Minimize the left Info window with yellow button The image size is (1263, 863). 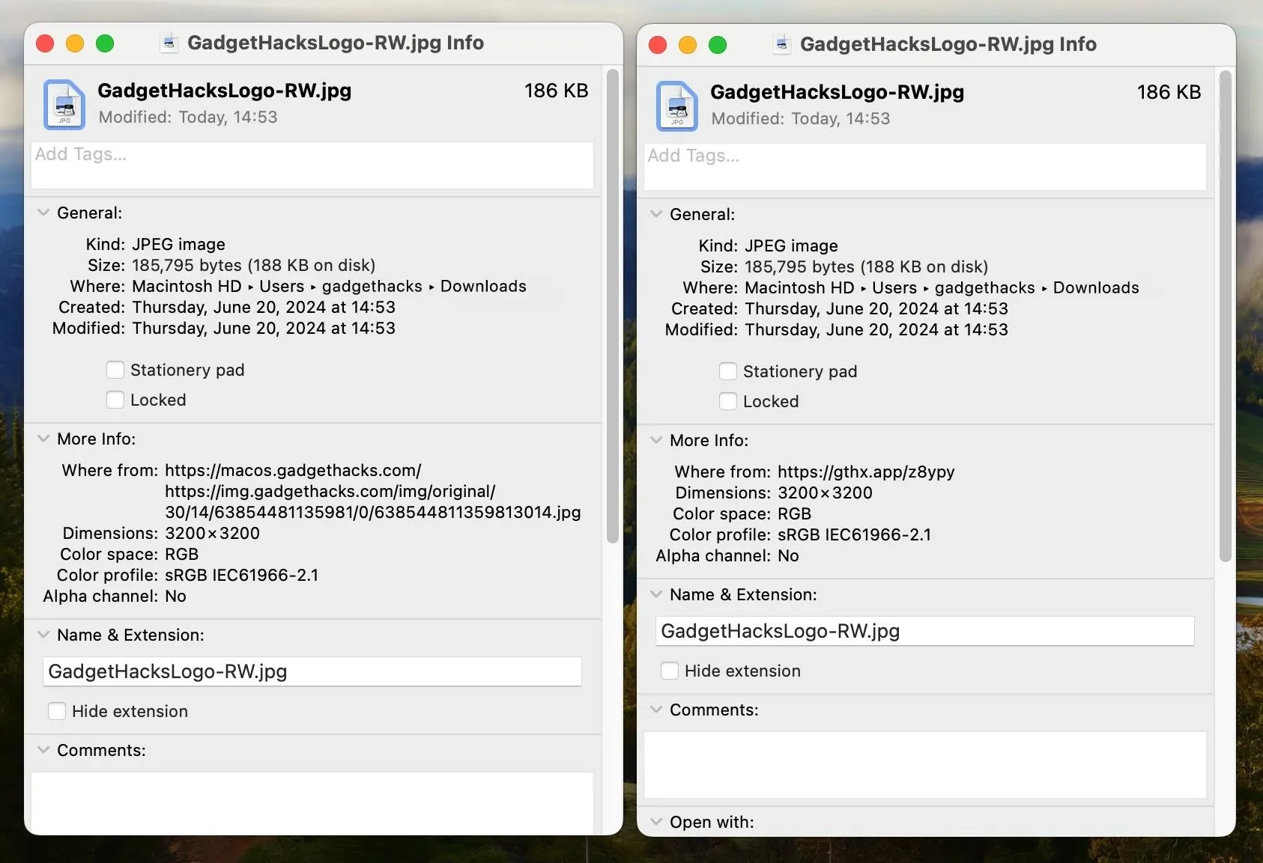(x=75, y=43)
